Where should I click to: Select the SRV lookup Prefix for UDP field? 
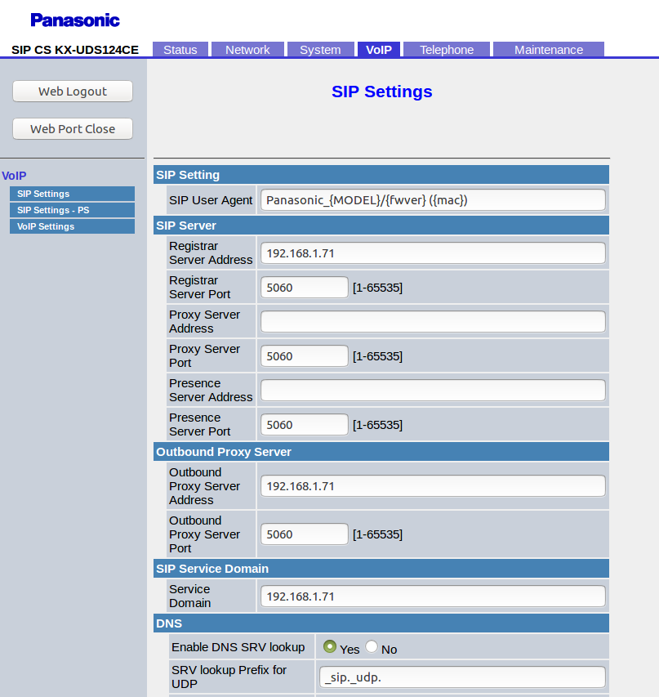pyautogui.click(x=461, y=677)
